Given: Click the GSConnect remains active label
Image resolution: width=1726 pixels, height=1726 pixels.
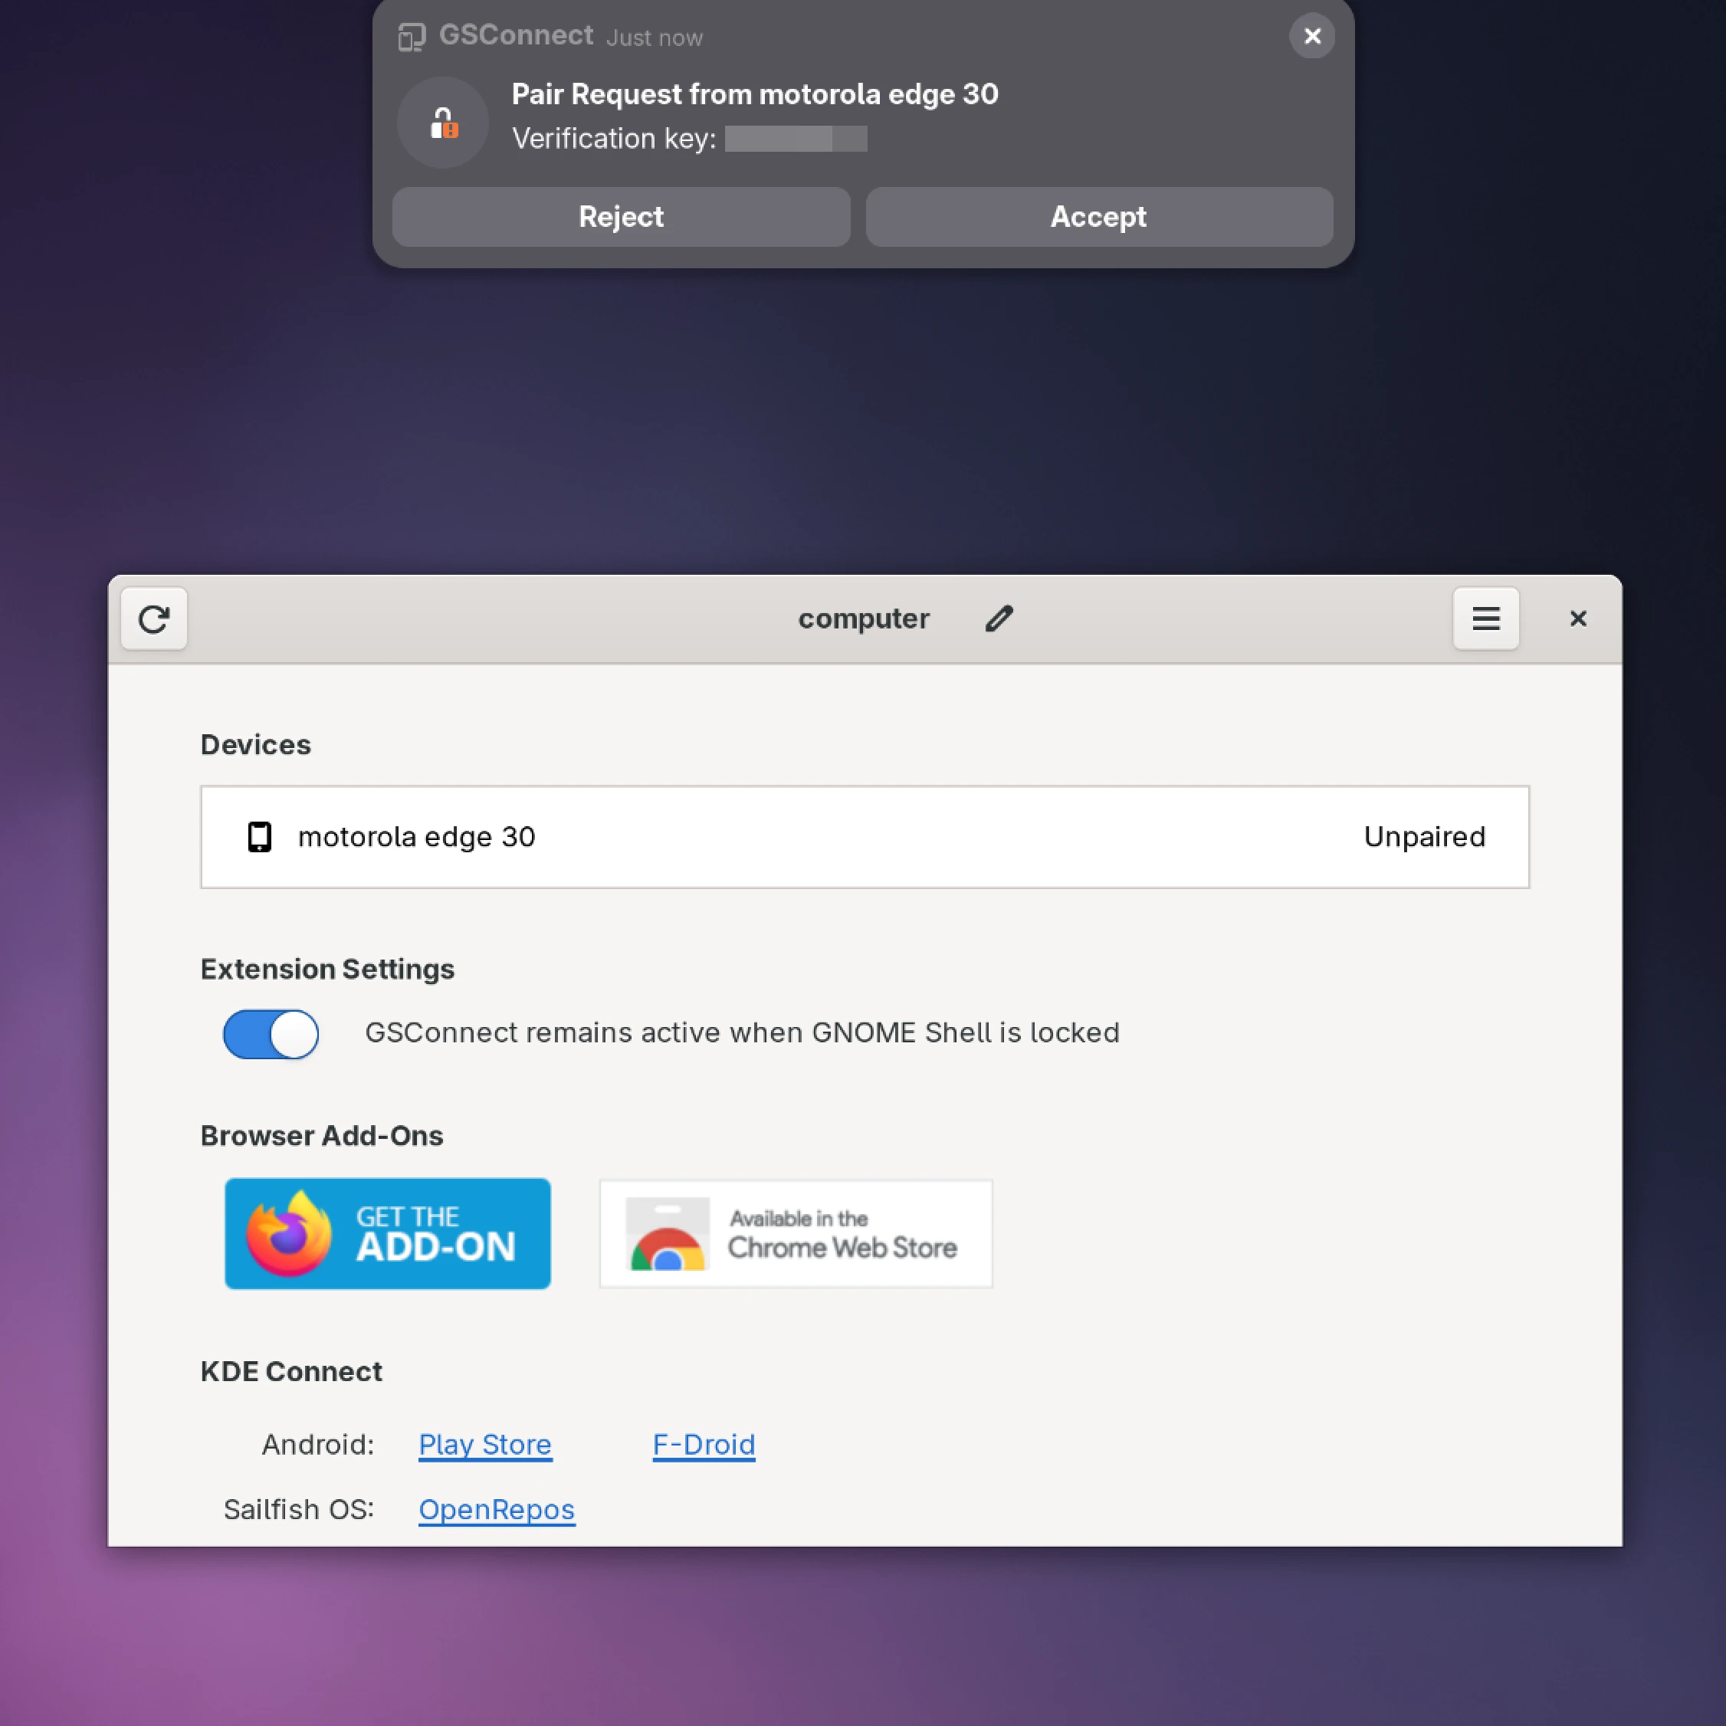Looking at the screenshot, I should (x=741, y=1032).
